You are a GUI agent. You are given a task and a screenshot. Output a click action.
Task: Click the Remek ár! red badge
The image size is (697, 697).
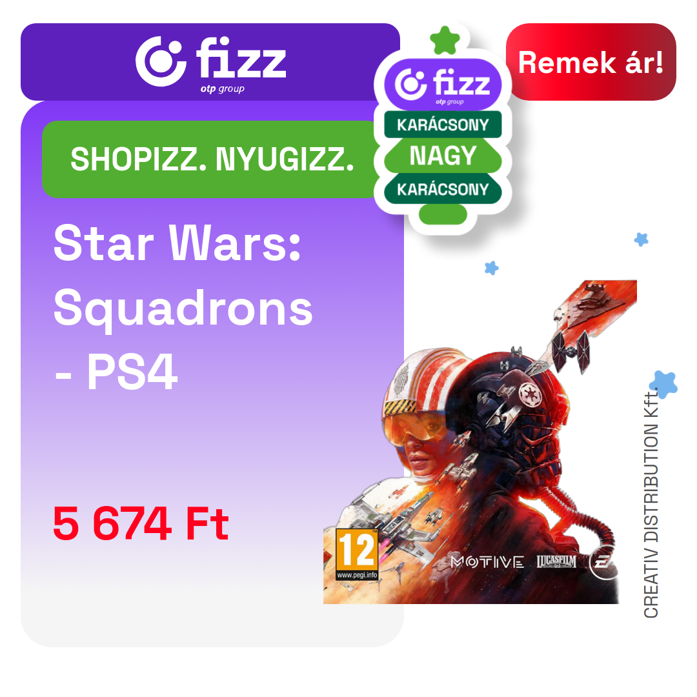point(591,62)
